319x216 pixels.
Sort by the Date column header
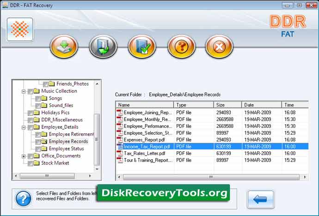pos(262,105)
